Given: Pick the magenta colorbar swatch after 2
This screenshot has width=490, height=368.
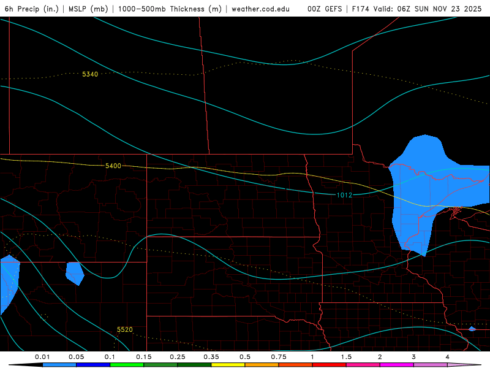Looking at the screenshot, I should [397, 365].
